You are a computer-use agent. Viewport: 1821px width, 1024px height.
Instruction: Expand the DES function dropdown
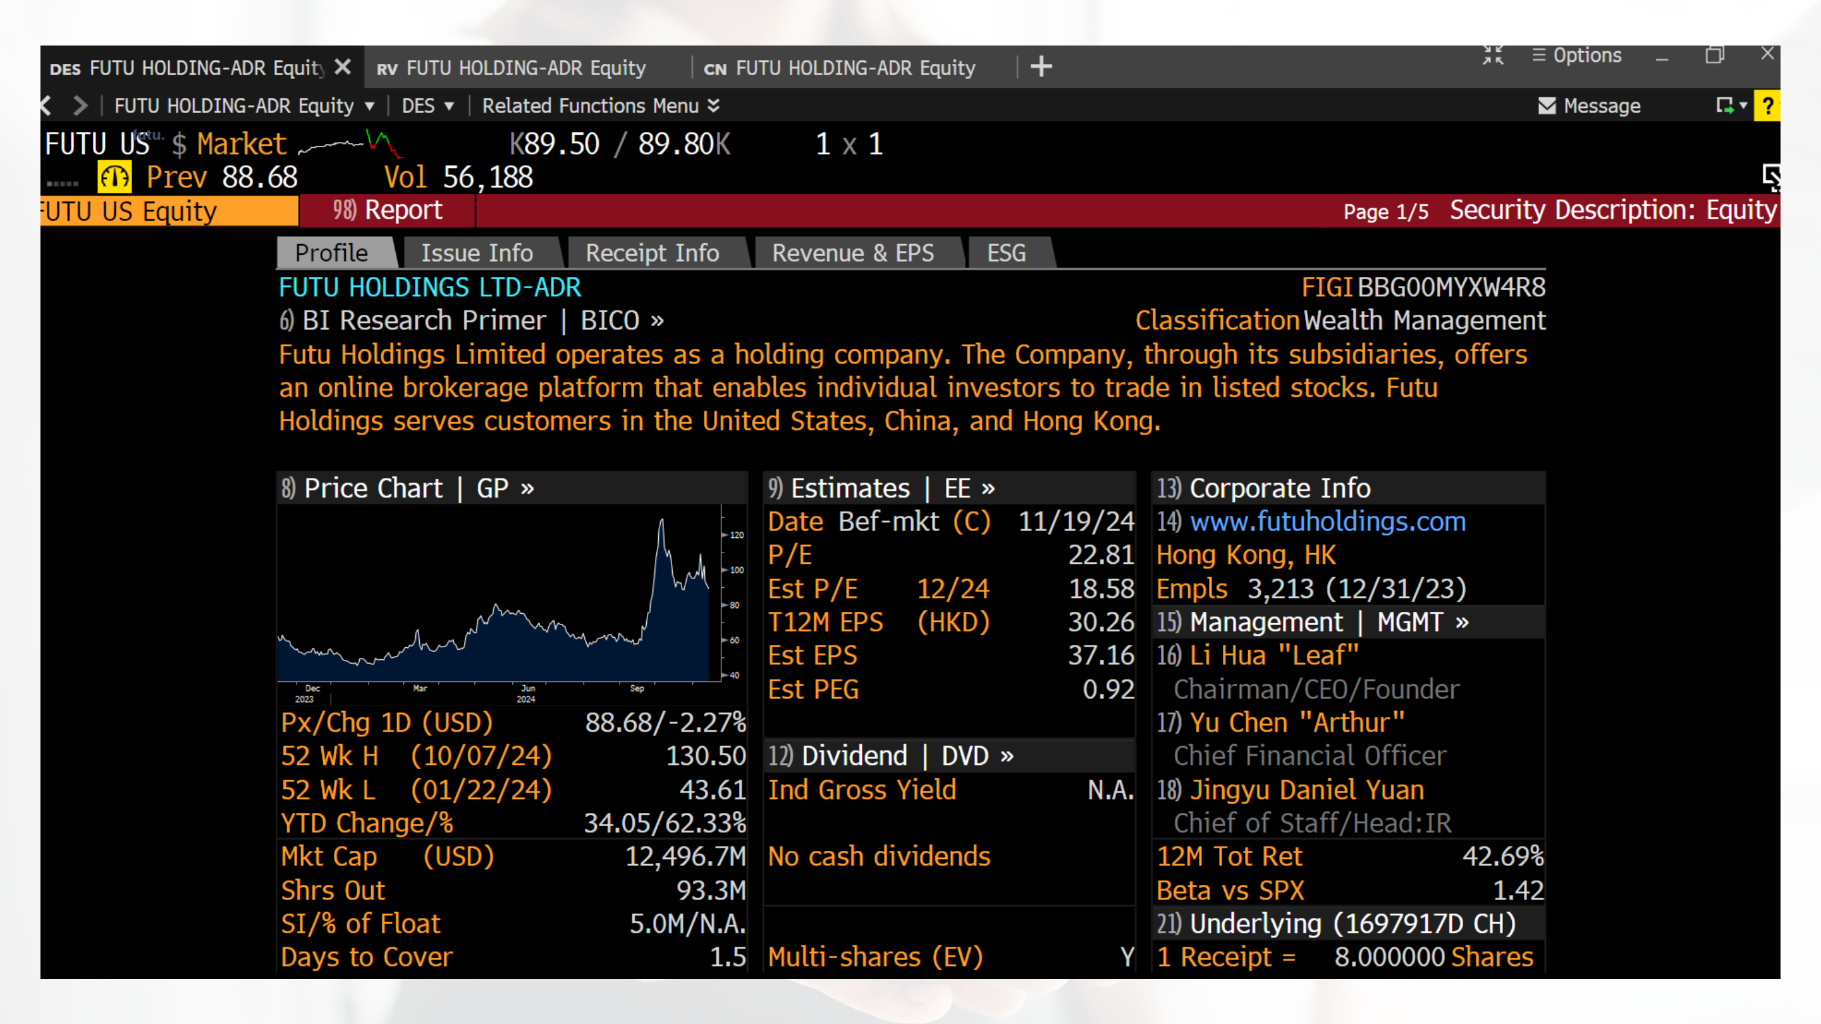449,106
